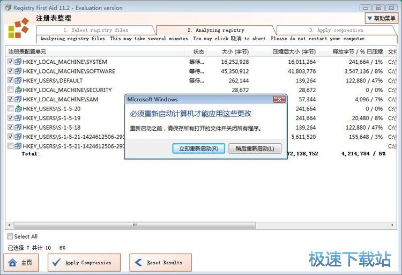Toggle checkbox for HKEY_LOCAL_MACHINE\SYSTEM
The height and width of the screenshot is (275, 402).
click(11, 62)
